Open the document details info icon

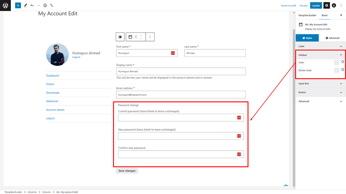tap(45, 6)
